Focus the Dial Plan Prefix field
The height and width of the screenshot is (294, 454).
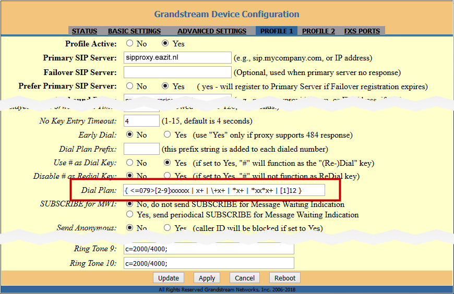141,149
